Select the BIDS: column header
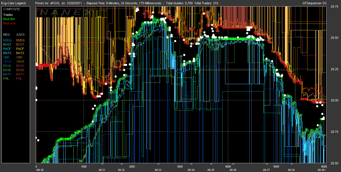The height and width of the screenshot is (172, 341). click(7, 34)
